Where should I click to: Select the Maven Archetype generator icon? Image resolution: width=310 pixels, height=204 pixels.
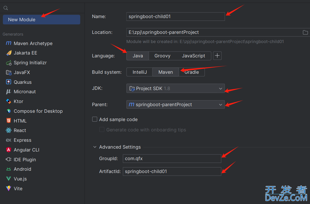[x=9, y=43]
